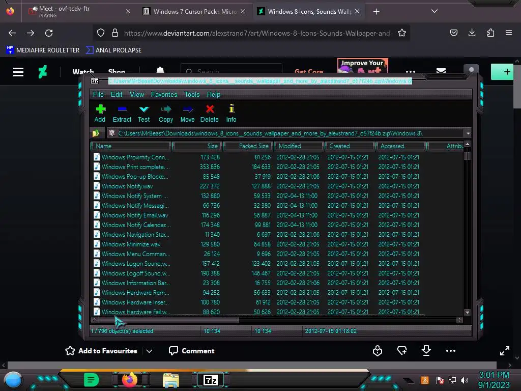The image size is (521, 391).
Task: Open Firefox application menu
Action: 509,33
